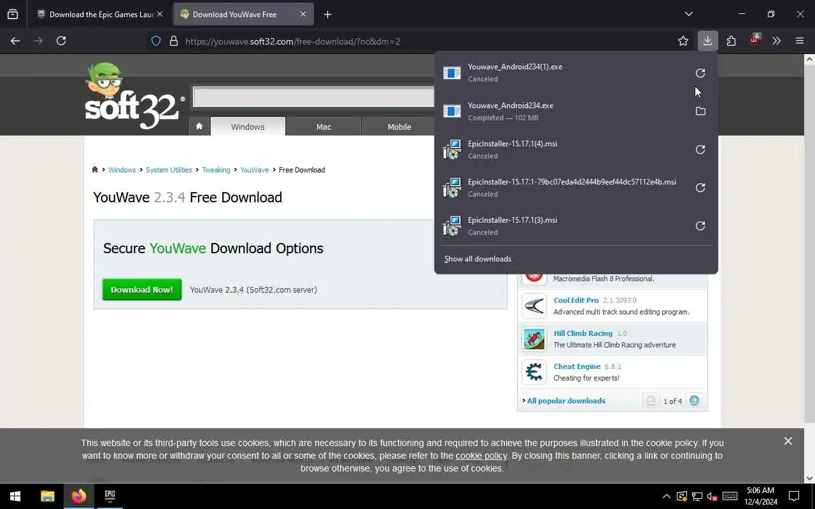
Task: Open YouWave breadcrumb link
Action: (x=255, y=170)
